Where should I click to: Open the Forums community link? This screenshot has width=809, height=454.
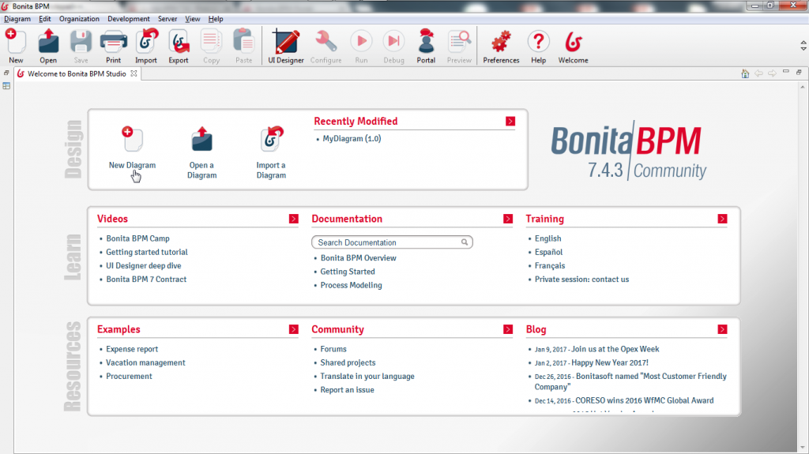[333, 349]
